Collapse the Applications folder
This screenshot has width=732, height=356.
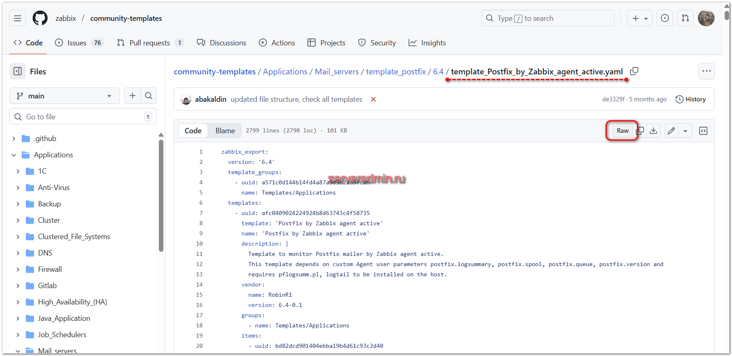click(x=14, y=155)
